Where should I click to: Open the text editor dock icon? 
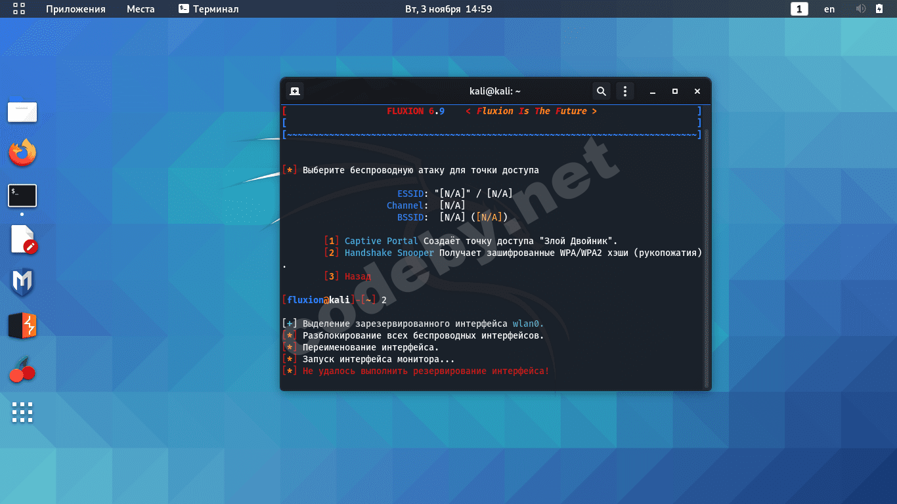pos(24,240)
